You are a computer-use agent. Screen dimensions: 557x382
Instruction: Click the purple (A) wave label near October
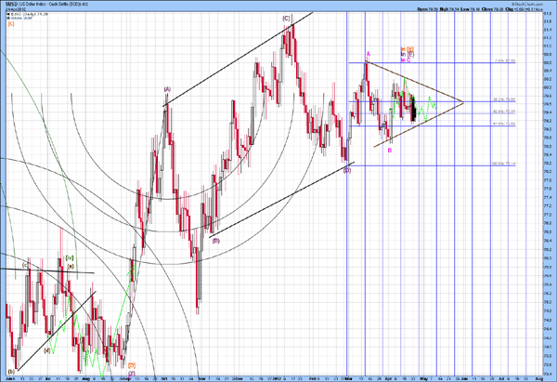point(167,89)
